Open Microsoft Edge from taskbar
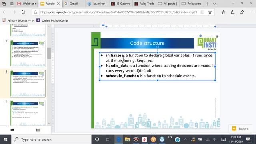Image resolution: width=256 pixels, height=144 pixels. pyautogui.click(x=119, y=140)
